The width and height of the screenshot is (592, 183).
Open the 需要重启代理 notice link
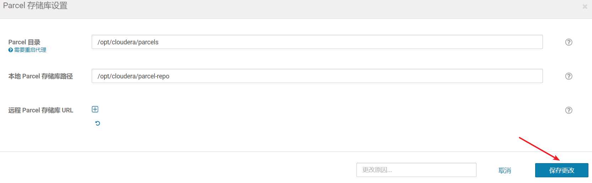(30, 50)
